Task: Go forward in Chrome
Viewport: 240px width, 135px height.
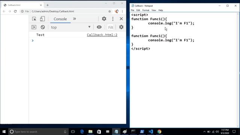Action: (10, 11)
